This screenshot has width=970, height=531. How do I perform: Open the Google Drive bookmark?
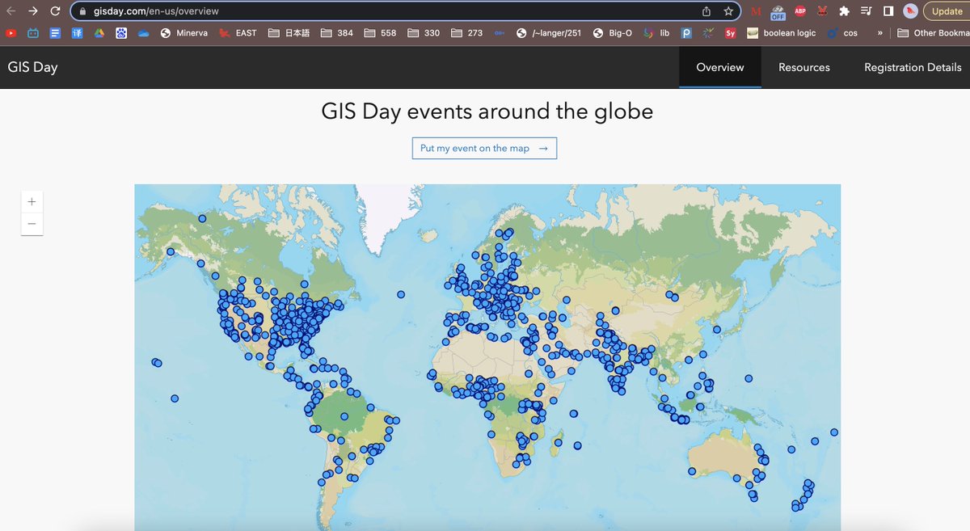coord(99,33)
